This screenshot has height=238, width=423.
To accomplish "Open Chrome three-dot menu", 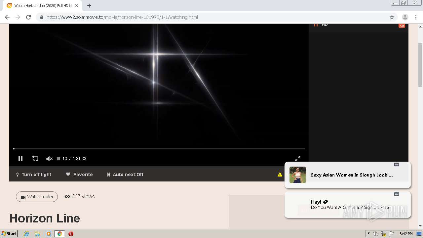I will 415,17.
